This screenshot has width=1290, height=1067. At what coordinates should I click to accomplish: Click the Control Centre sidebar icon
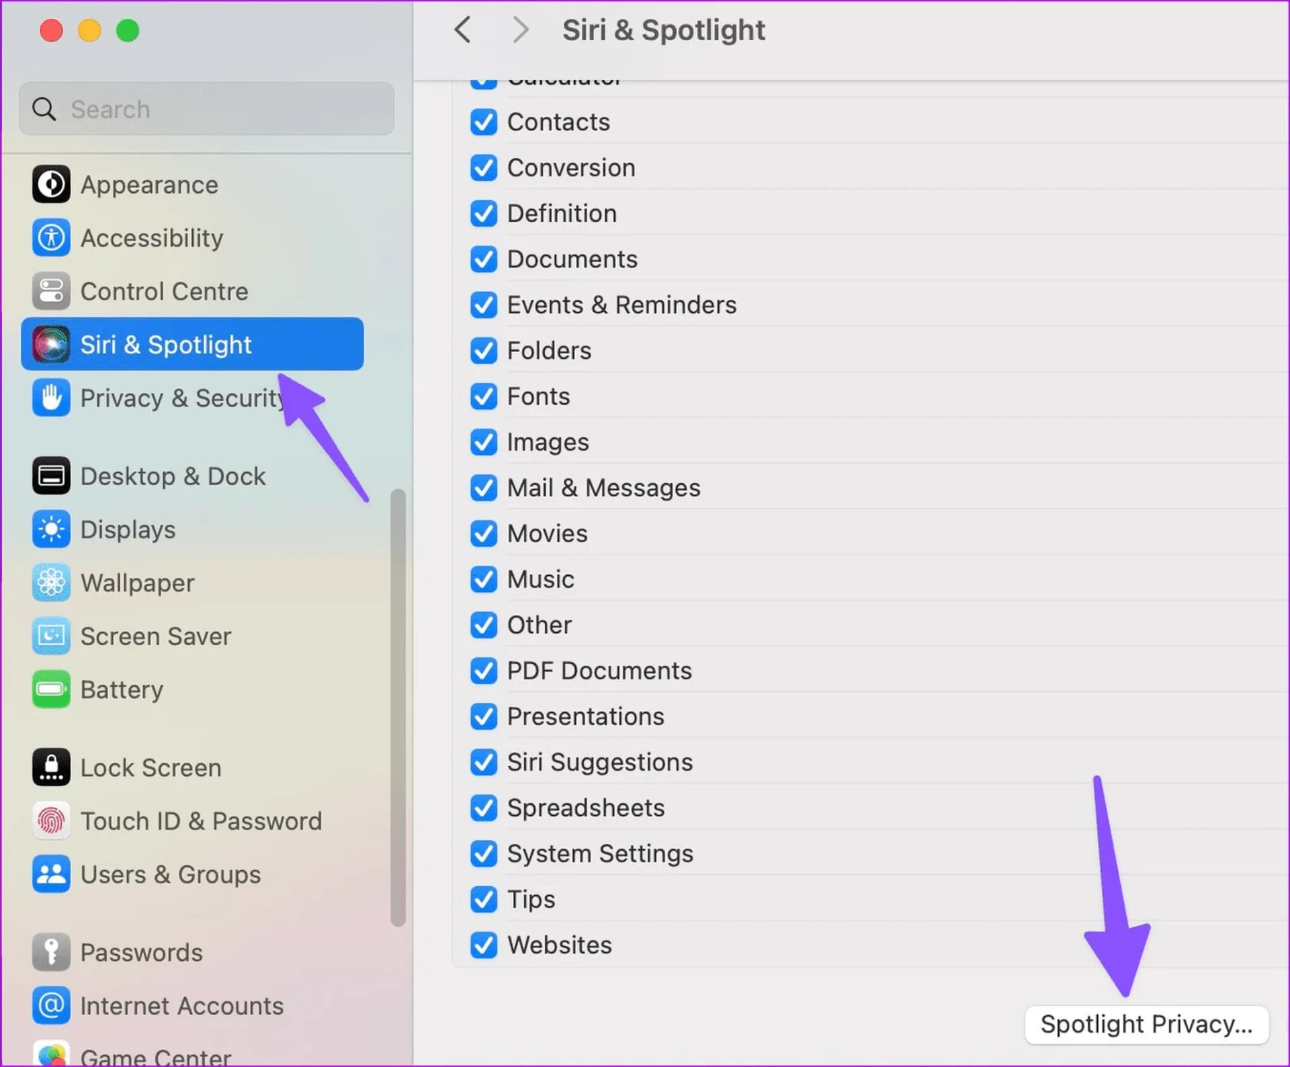[51, 292]
